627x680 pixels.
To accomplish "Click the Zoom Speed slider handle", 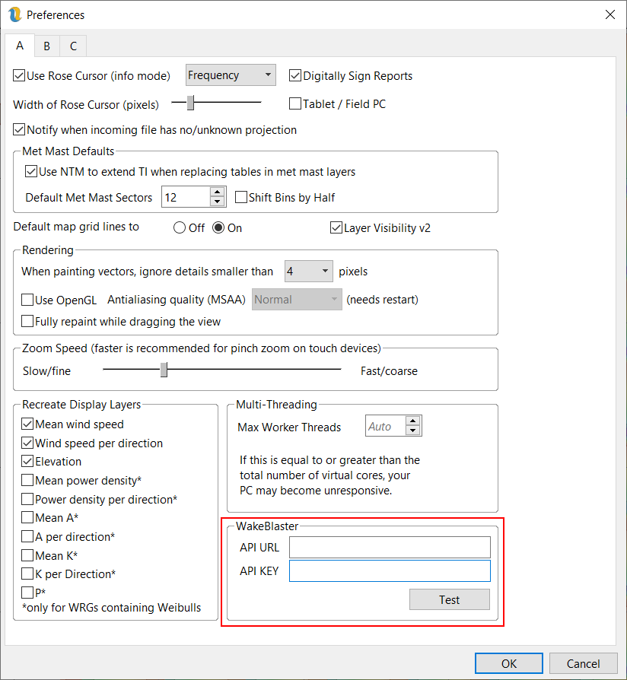I will pos(164,370).
